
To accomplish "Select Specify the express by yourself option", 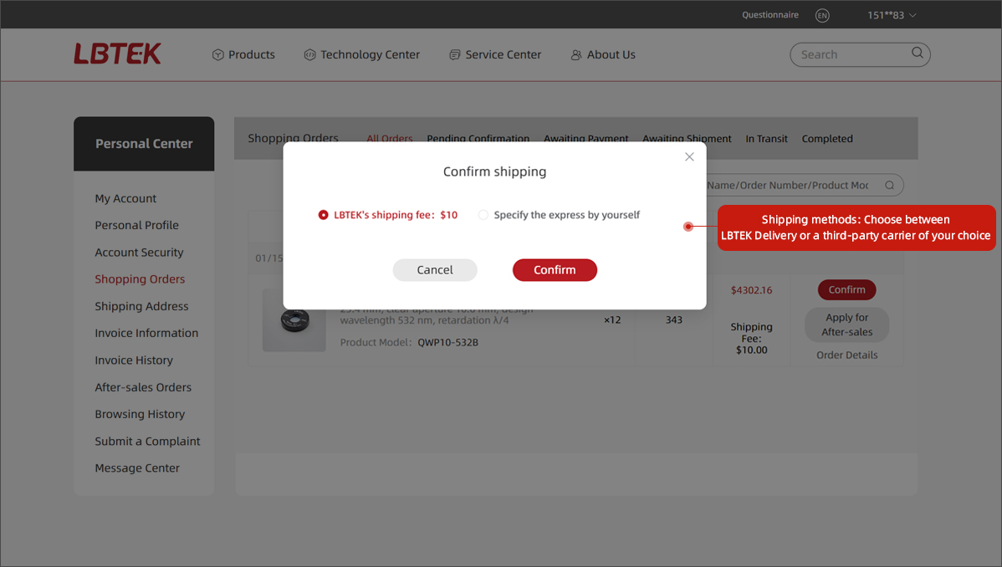I will [x=483, y=215].
